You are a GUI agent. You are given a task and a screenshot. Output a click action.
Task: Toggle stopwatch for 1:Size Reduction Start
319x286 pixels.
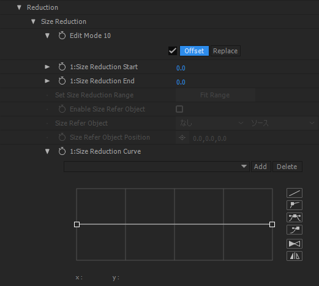point(62,67)
